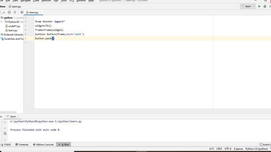Viewport: 271px width, 152px height.
Task: Open the Python Console tool window
Action: click(x=43, y=144)
